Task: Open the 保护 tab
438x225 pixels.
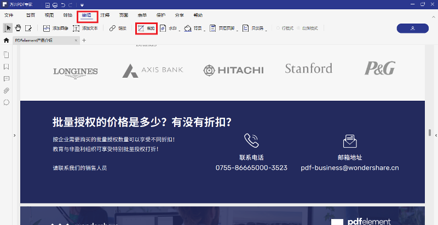Action: tap(161, 15)
